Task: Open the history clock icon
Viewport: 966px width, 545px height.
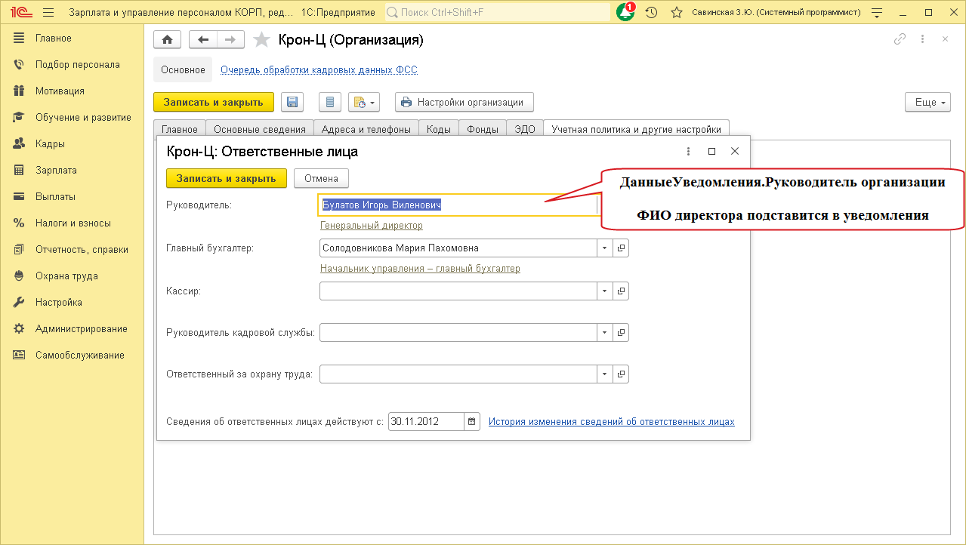Action: (x=651, y=13)
